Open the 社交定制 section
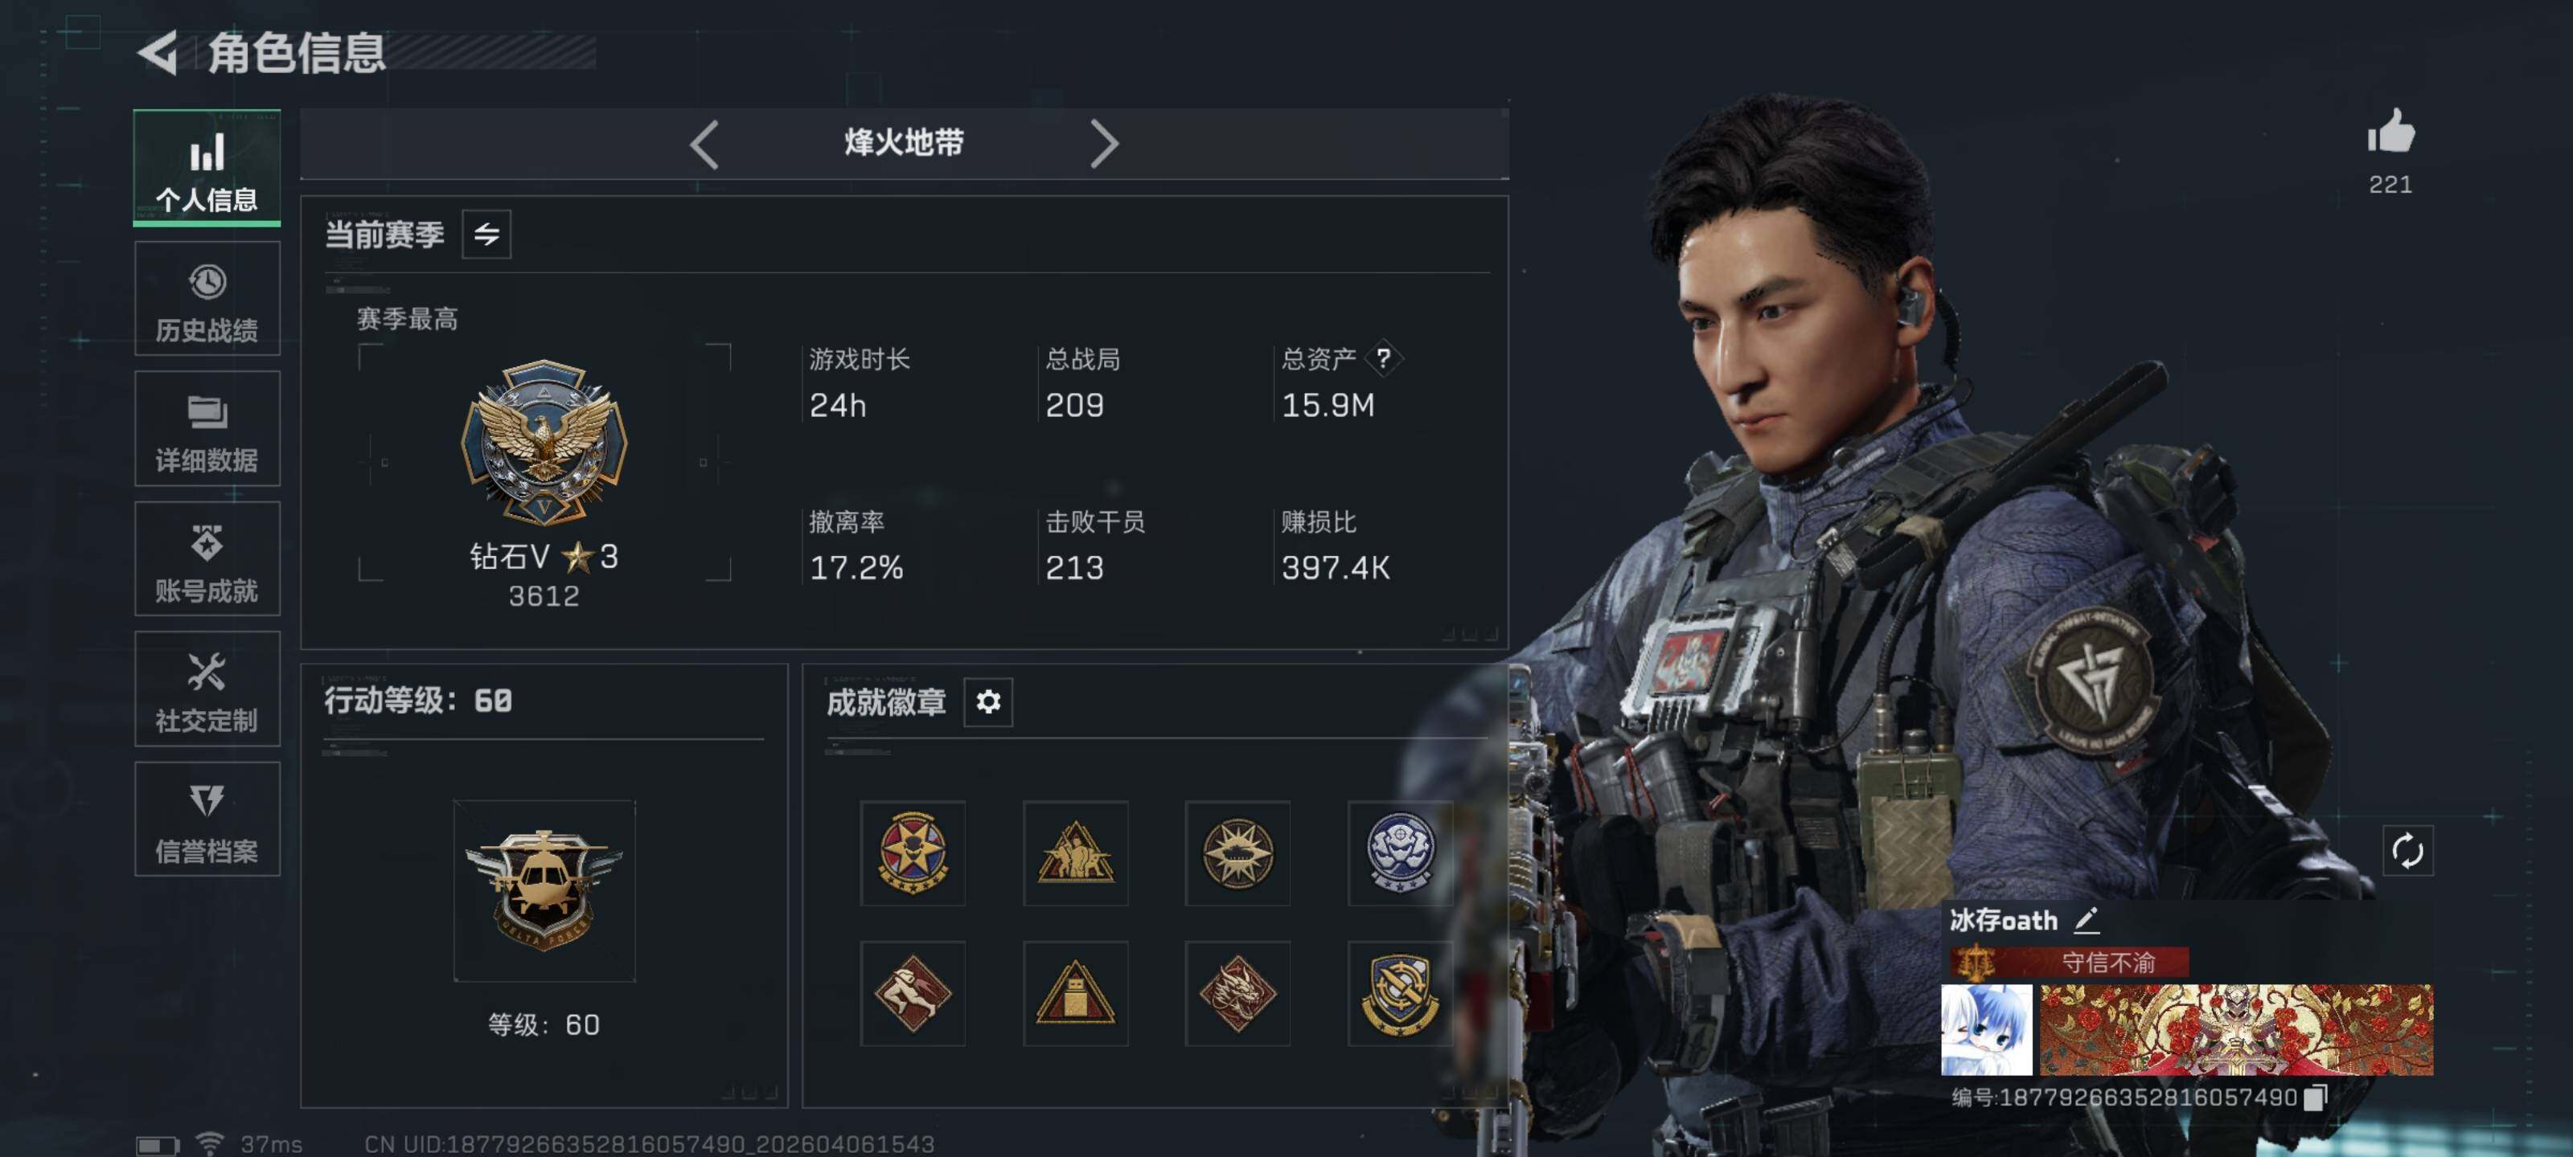2573x1157 pixels. pos(207,689)
